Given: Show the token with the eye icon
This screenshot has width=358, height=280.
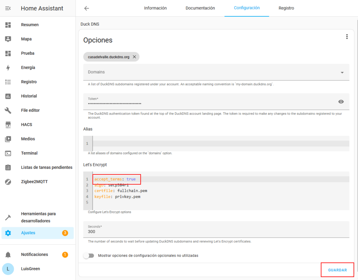Looking at the screenshot, I should pyautogui.click(x=341, y=102).
